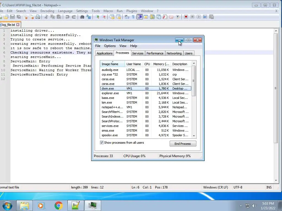Viewport: 282px width, 211px height.
Task: Toggle the Word wrap toolbar icon
Action: pyautogui.click(x=127, y=17)
